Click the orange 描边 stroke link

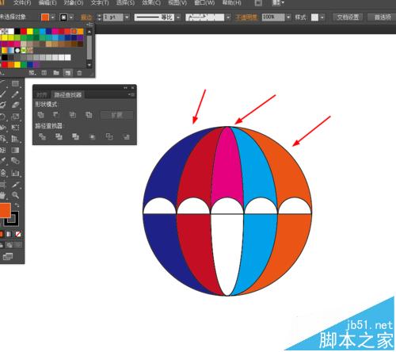click(86, 17)
